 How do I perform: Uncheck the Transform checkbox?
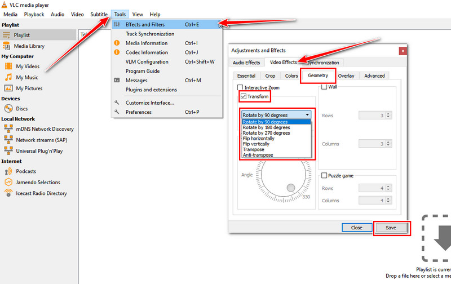click(244, 96)
